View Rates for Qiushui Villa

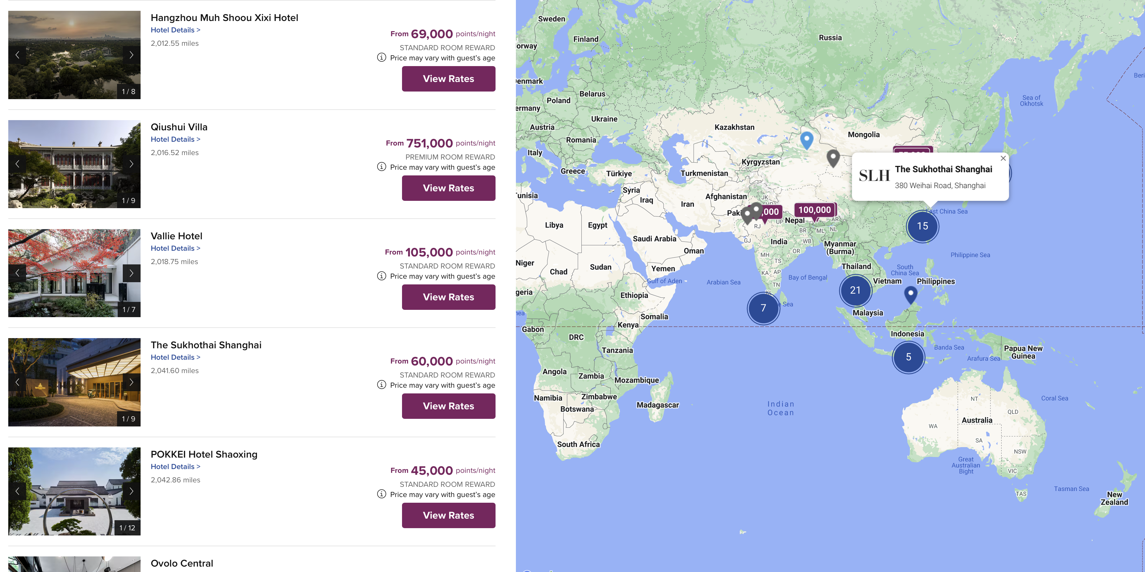448,188
